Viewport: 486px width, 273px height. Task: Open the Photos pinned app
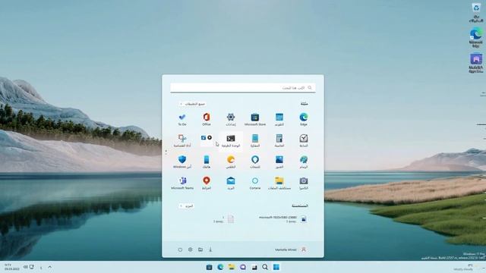pos(279,162)
